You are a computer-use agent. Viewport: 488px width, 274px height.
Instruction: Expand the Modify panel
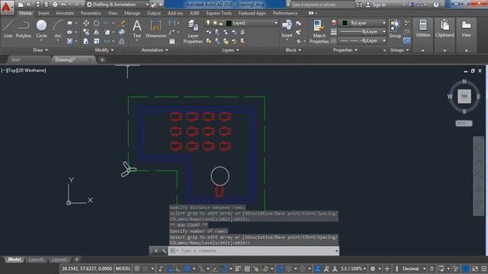[x=104, y=50]
